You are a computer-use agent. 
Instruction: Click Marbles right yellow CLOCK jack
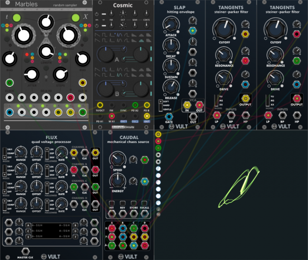tap(83, 83)
